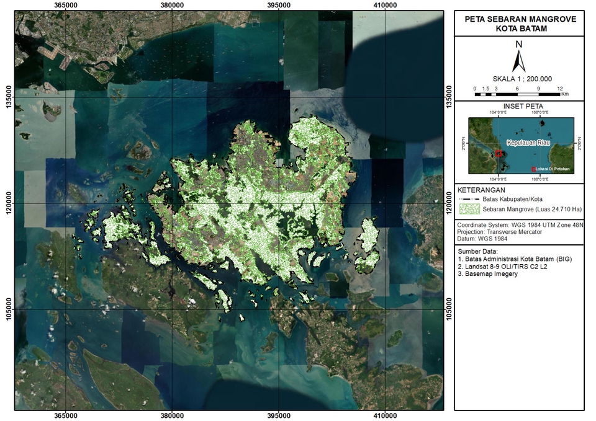
Task: Click the Batas Kabupaten/Kota line symbol
Action: 469,198
